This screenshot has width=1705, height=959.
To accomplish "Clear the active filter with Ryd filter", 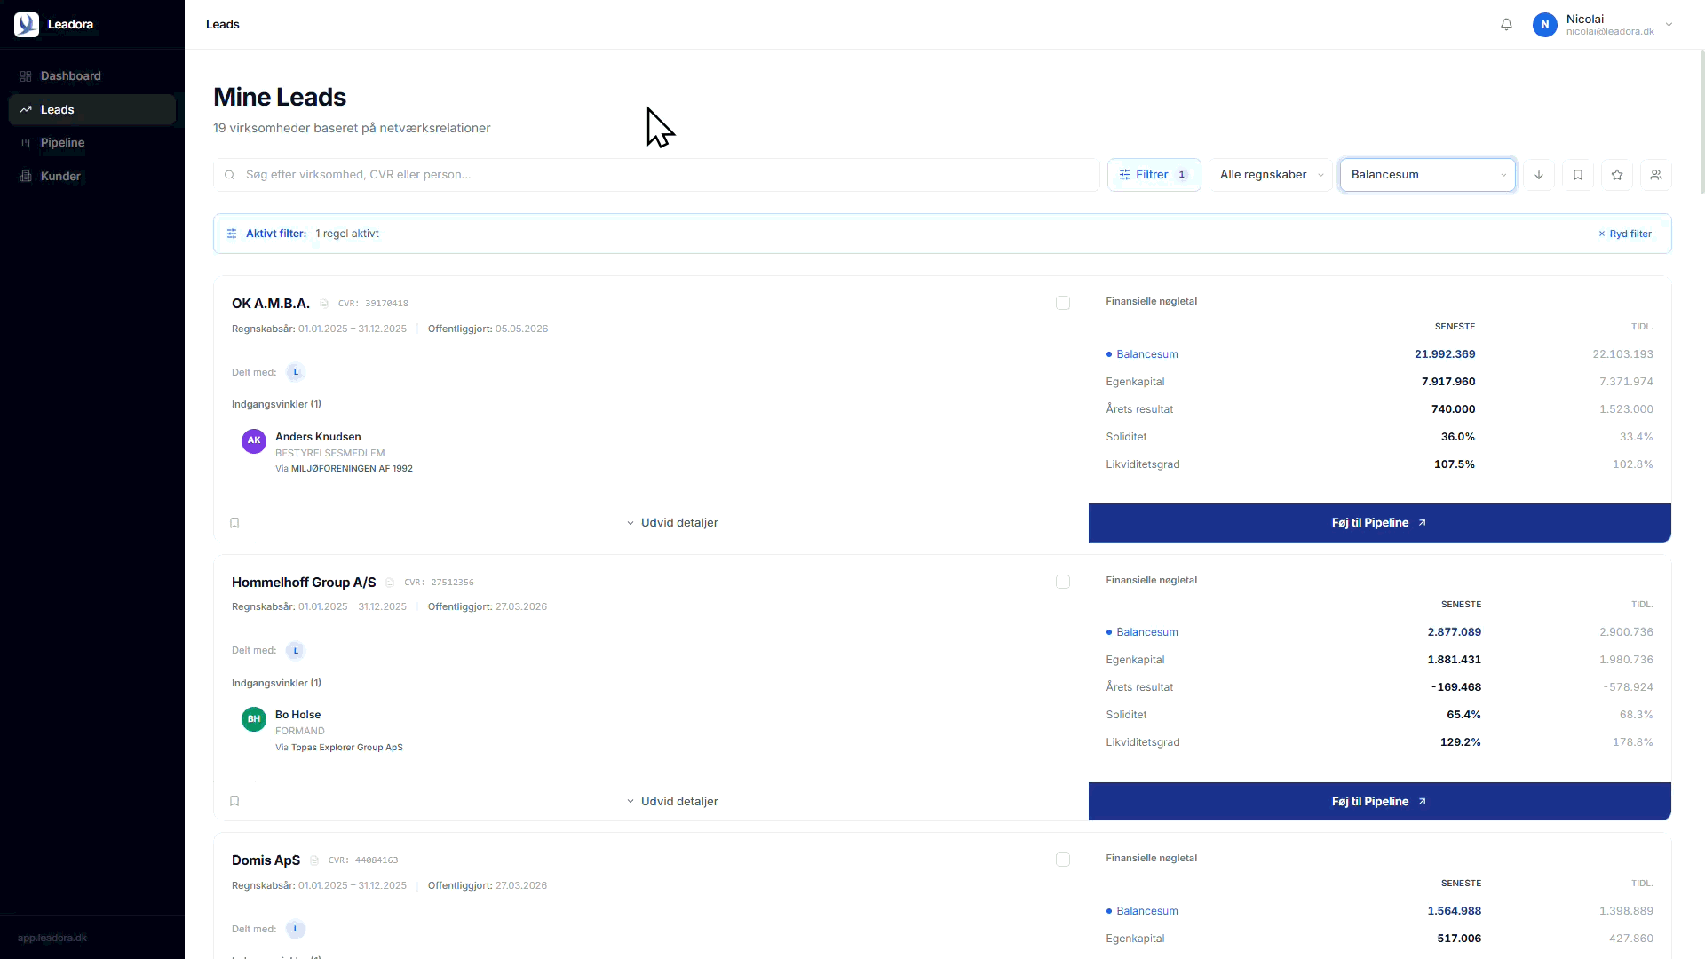I will tap(1625, 234).
